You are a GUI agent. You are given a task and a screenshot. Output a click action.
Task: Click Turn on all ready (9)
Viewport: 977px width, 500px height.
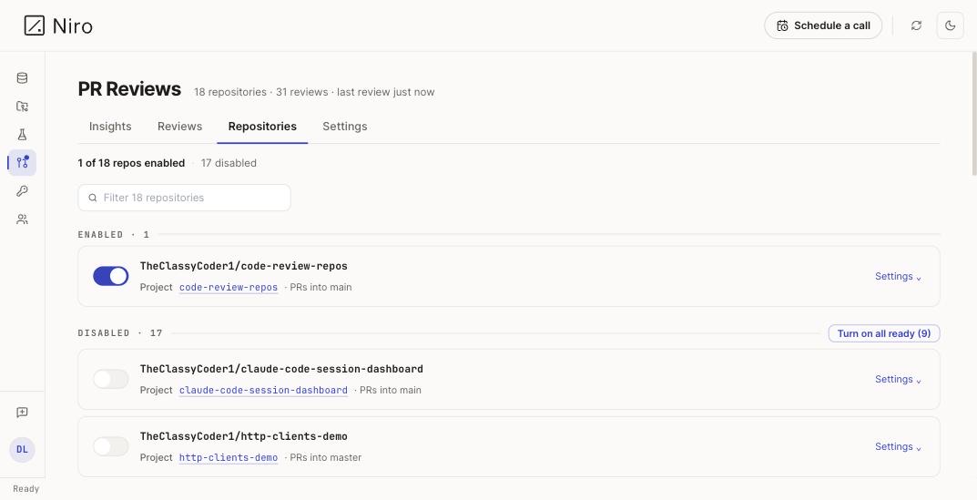click(883, 333)
